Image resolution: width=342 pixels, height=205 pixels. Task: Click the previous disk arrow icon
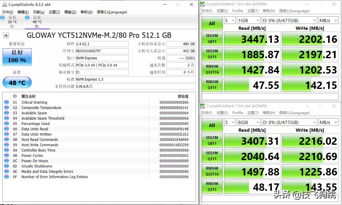click(6, 35)
